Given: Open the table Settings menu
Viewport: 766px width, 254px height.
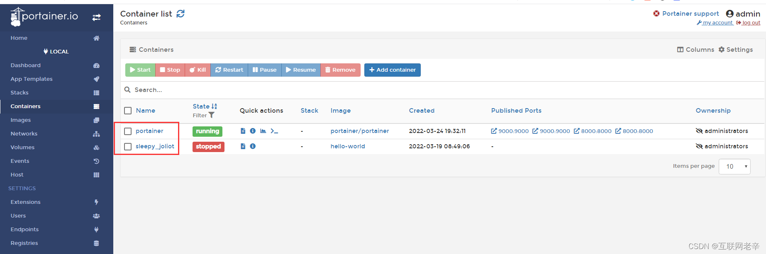Looking at the screenshot, I should [736, 49].
